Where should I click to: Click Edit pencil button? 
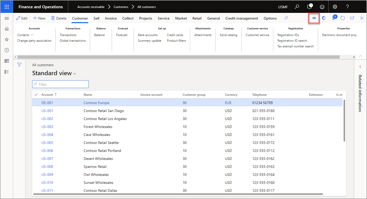(x=22, y=18)
